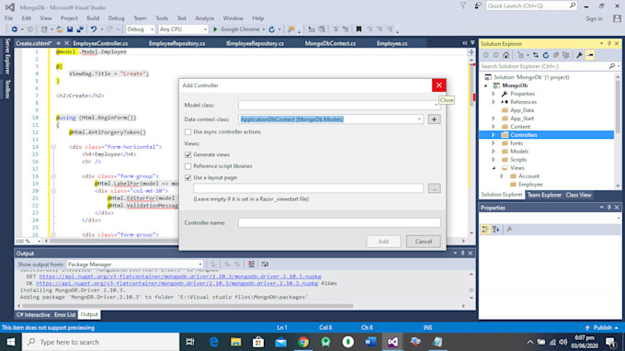Switch to the EmployeeController.cs tab
This screenshot has height=351, width=625.
coord(100,43)
